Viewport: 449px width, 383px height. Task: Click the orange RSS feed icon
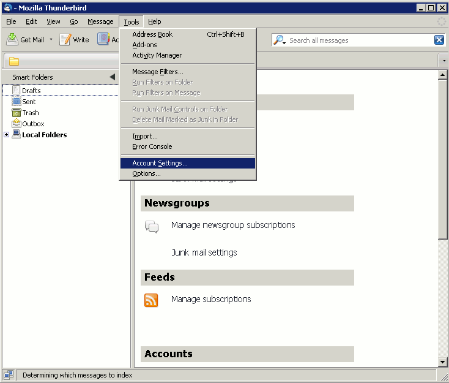pos(151,300)
